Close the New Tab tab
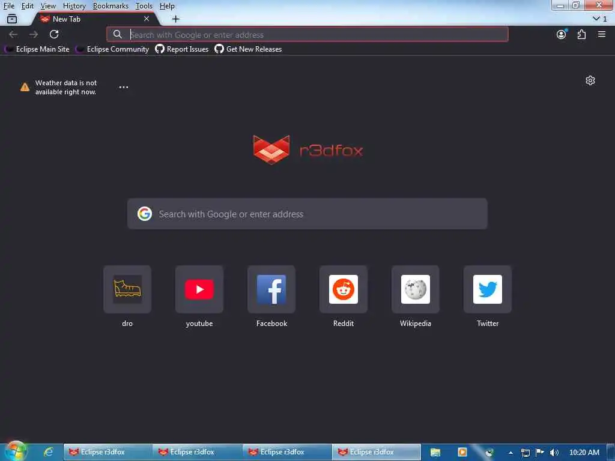Viewport: 615px width, 461px height. point(147,19)
